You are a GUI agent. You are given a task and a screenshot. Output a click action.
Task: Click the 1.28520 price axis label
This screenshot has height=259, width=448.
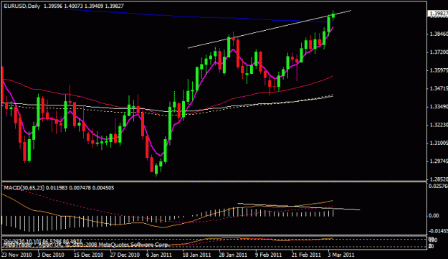[x=439, y=179]
